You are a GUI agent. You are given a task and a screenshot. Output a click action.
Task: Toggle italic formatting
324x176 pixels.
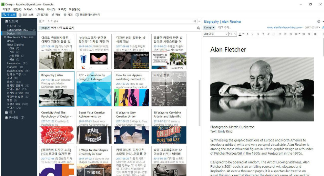coord(253,34)
